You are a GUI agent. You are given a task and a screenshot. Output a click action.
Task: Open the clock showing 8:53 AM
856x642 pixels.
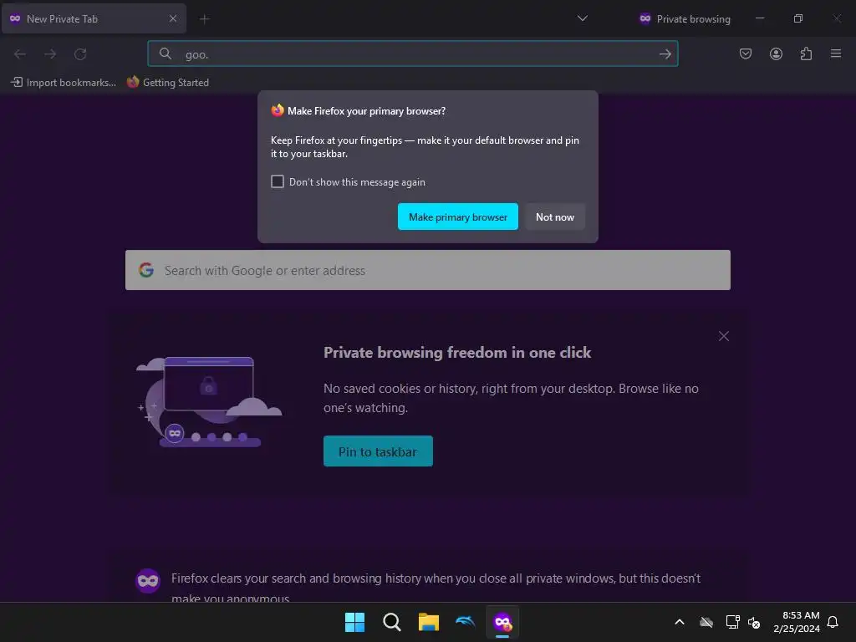797,622
